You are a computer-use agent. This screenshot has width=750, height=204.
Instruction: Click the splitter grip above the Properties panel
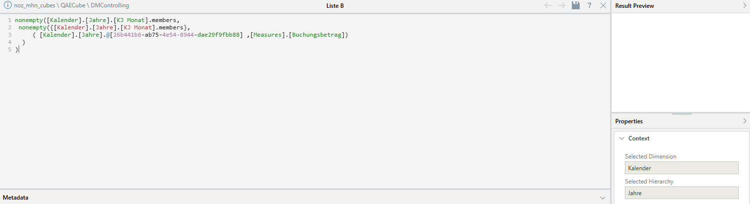pos(680,113)
